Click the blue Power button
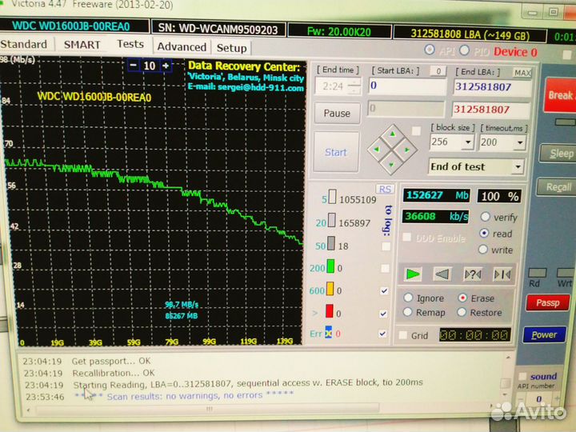This screenshot has height=432, width=576. tap(545, 334)
